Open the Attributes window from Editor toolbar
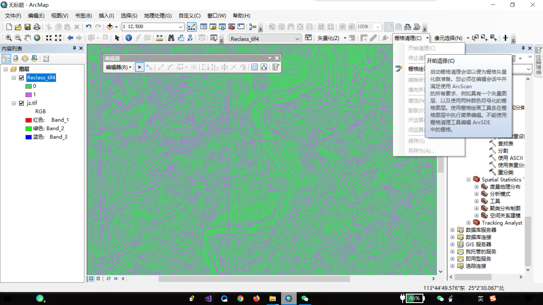543x305 pixels. coord(255,67)
